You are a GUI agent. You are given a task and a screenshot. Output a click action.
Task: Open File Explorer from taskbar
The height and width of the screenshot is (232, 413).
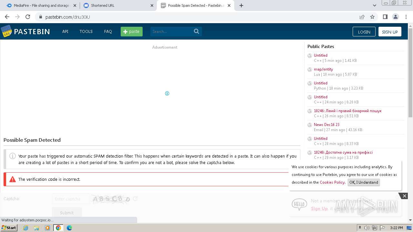point(36,228)
